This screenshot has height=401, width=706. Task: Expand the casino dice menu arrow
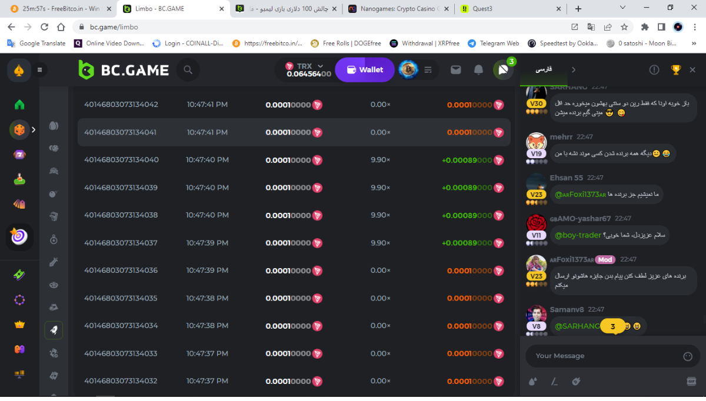tap(34, 129)
